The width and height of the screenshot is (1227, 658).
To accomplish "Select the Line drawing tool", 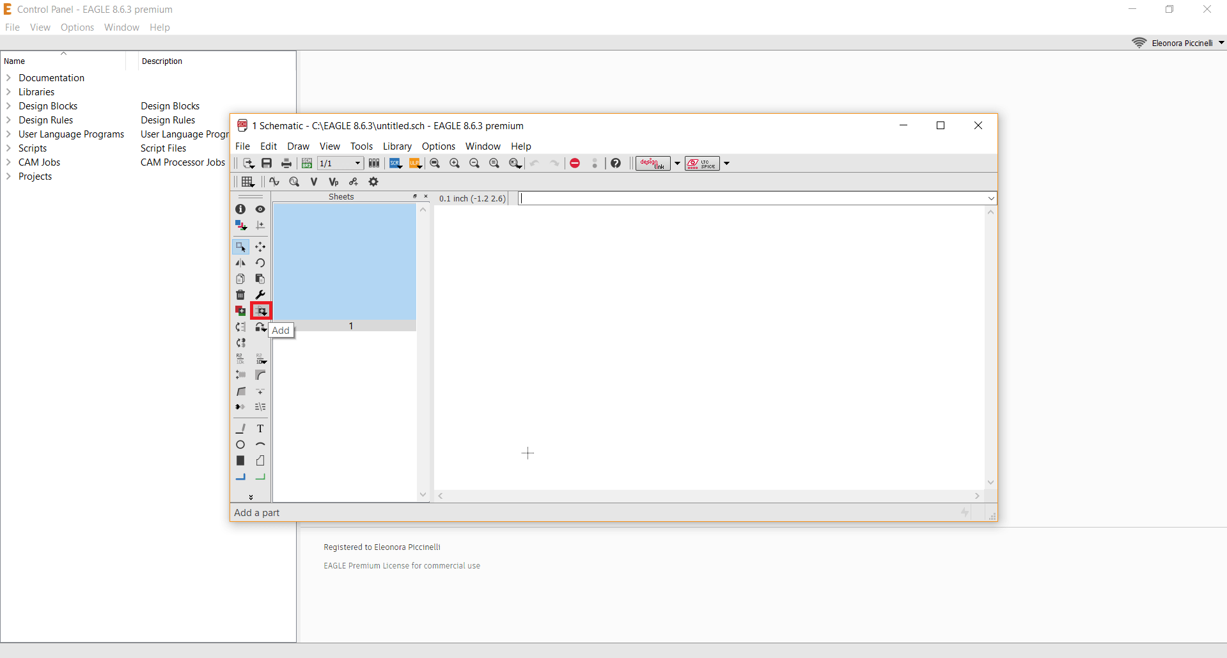I will [240, 428].
